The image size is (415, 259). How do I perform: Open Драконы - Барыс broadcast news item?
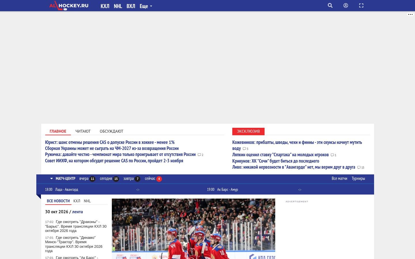point(76,226)
